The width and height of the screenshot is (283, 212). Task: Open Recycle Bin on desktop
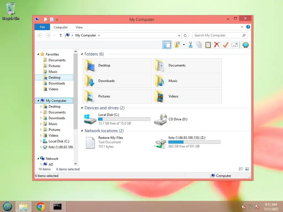(11, 11)
